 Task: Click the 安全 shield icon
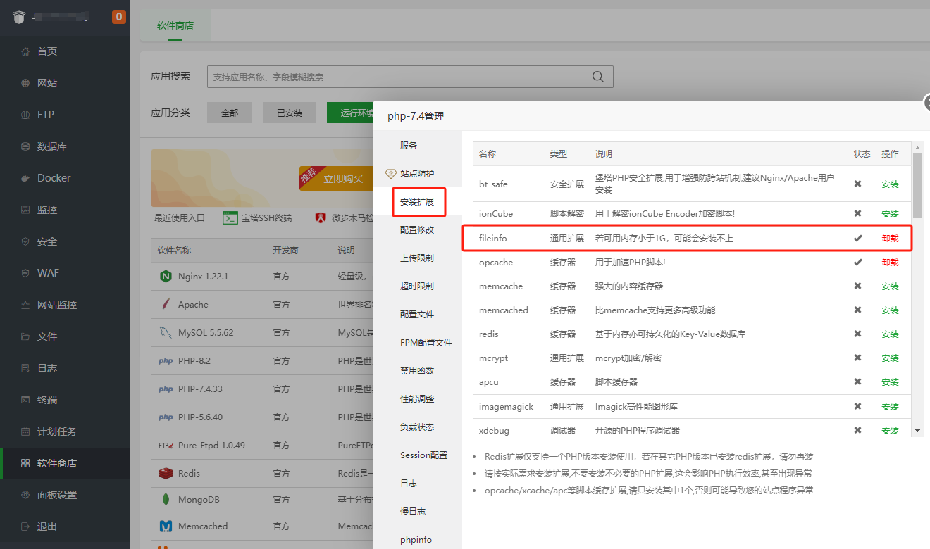[x=25, y=241]
